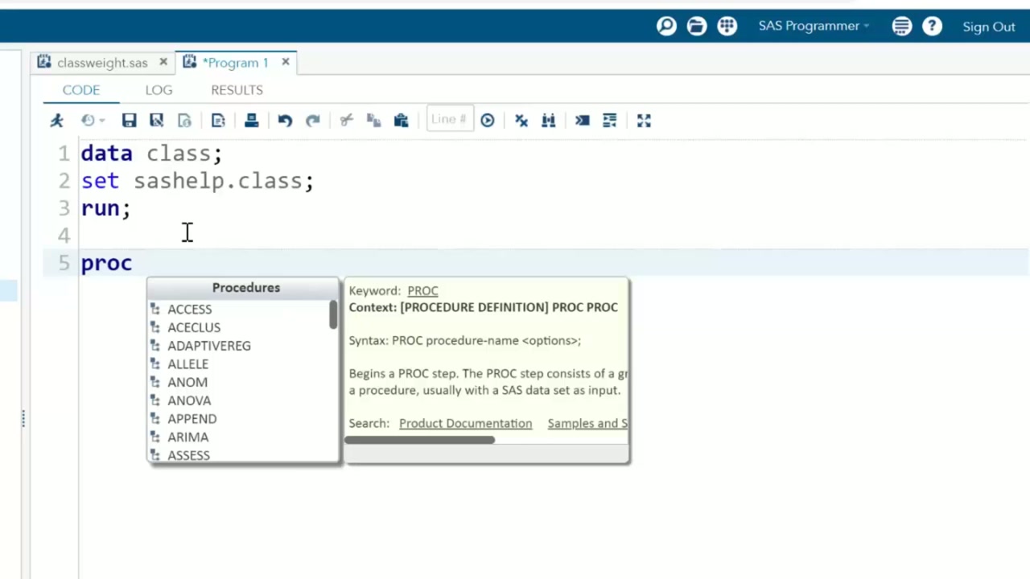Run the SAS program with the running-man icon
The image size is (1030, 579).
[56, 121]
